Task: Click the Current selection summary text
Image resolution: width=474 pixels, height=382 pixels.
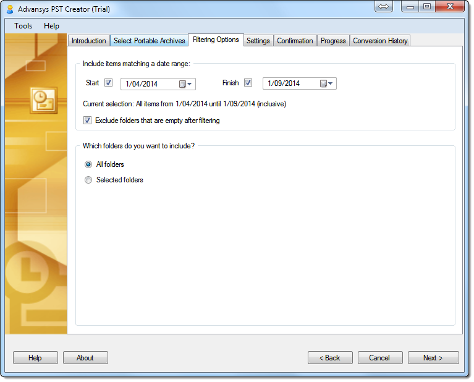Action: coord(184,104)
